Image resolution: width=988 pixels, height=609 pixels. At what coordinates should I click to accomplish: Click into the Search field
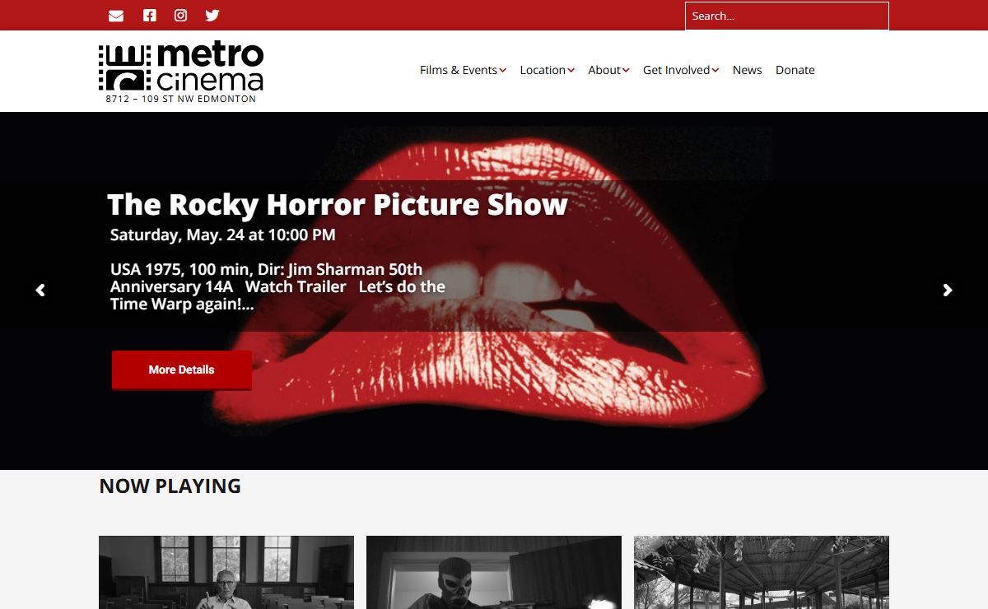pyautogui.click(x=787, y=16)
